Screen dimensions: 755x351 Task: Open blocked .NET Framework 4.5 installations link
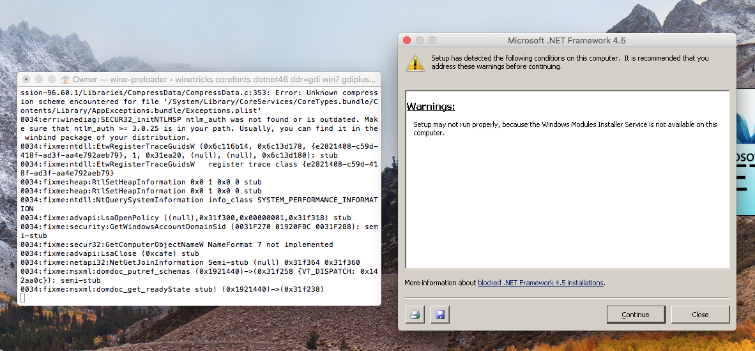pyautogui.click(x=541, y=283)
